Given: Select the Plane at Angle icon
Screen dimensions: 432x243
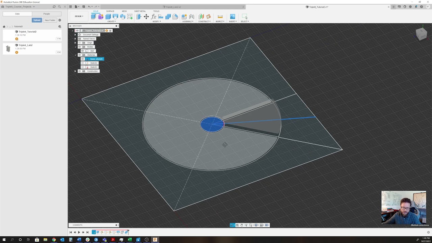Looking at the screenshot, I should tap(208, 17).
